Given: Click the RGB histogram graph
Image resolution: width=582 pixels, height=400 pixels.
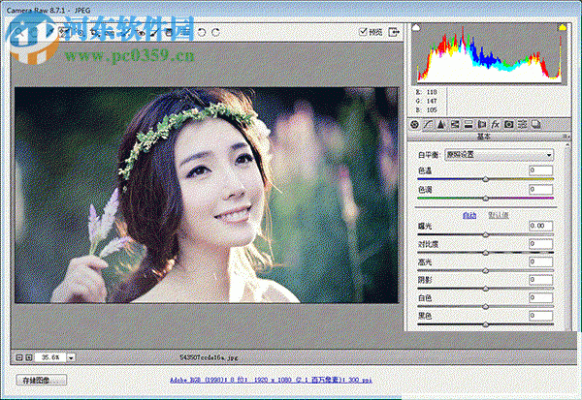Looking at the screenshot, I should [489, 53].
